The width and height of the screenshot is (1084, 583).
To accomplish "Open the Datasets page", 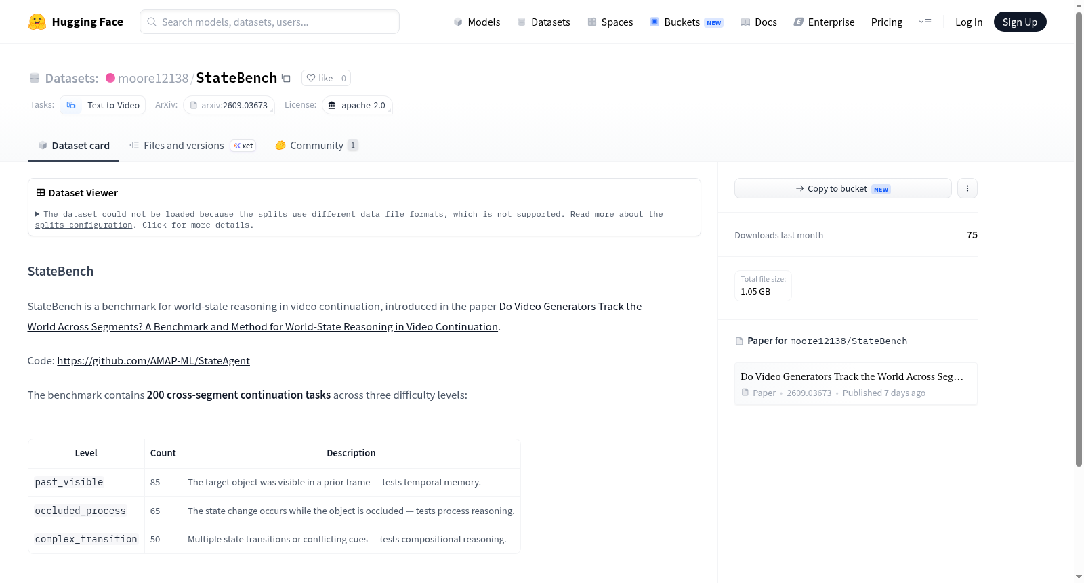I will point(543,22).
